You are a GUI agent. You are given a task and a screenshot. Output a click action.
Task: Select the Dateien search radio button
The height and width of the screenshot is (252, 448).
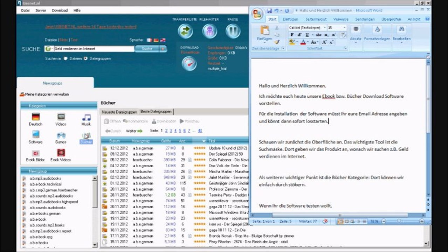pos(66,58)
